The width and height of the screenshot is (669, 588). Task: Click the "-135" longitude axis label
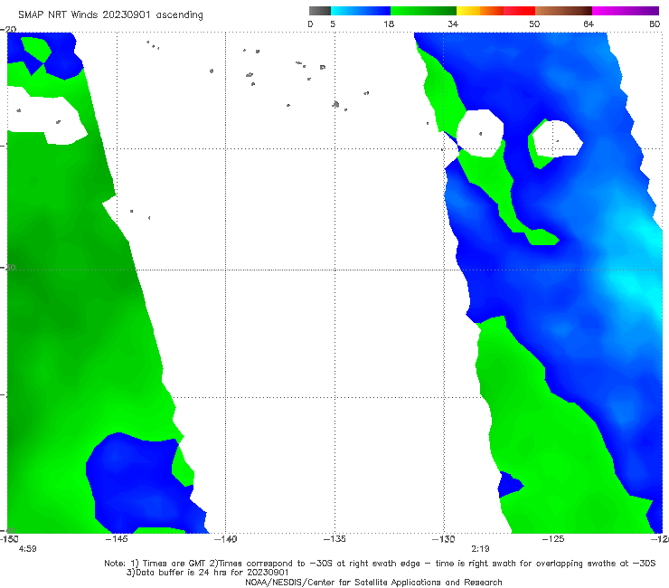pos(334,539)
